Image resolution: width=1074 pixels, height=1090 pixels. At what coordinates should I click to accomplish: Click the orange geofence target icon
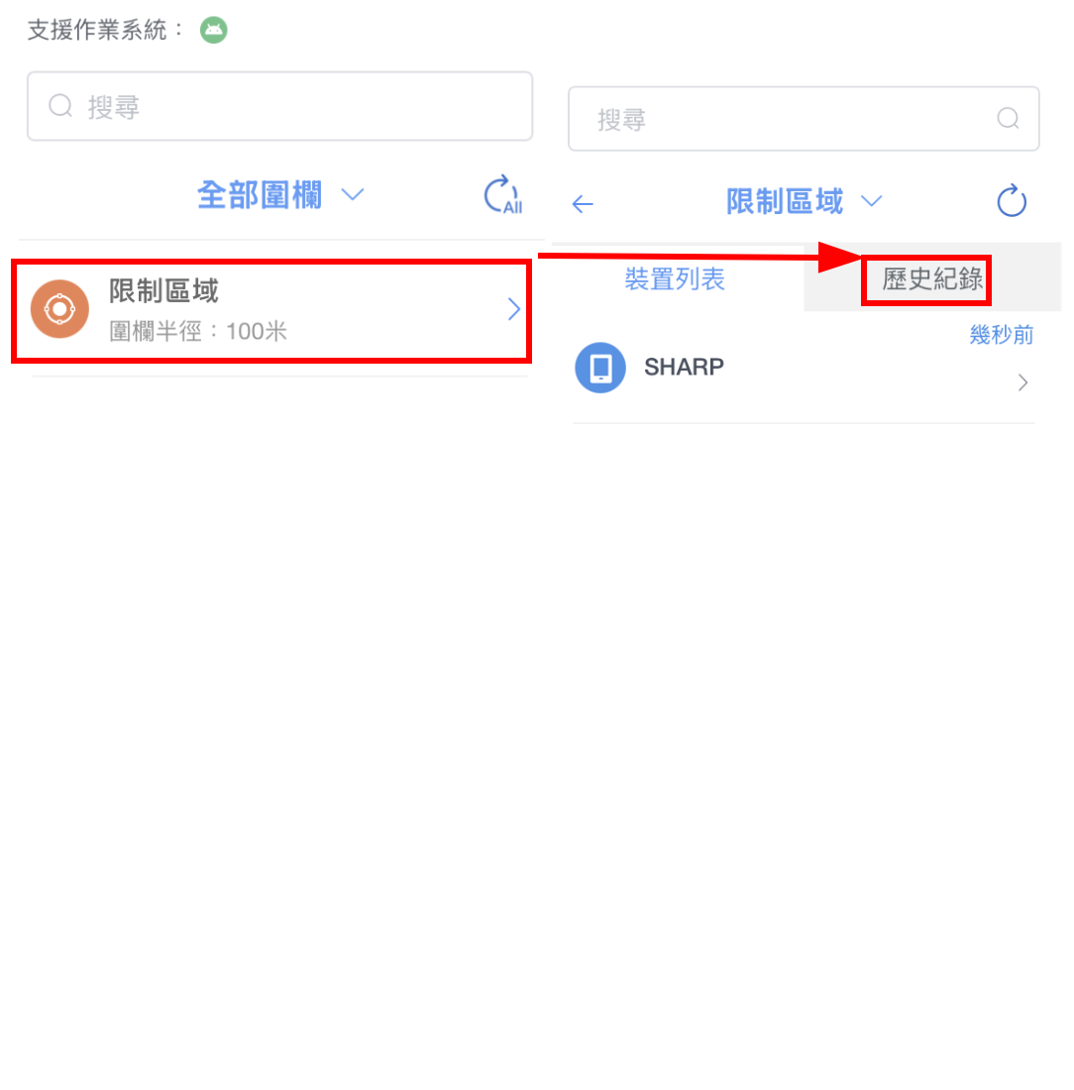pos(59,308)
